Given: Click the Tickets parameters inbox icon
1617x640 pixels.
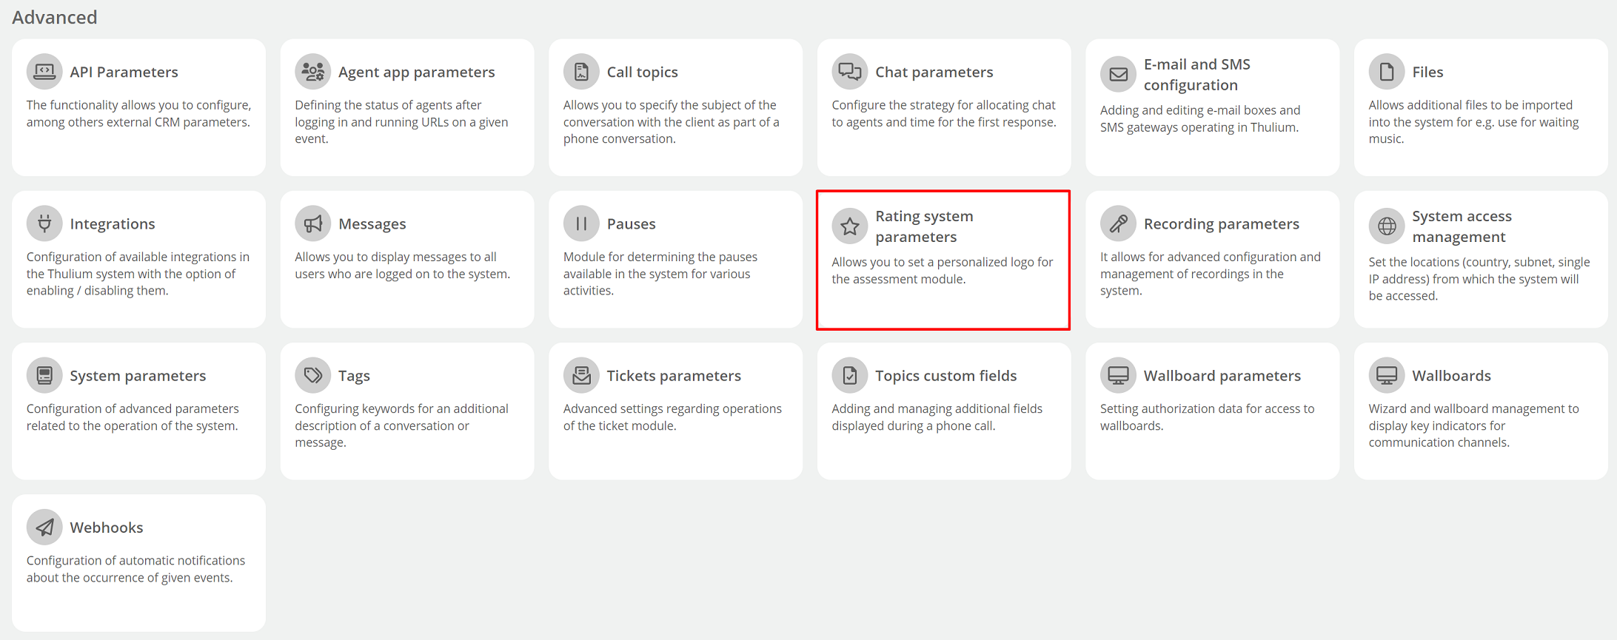Looking at the screenshot, I should coord(581,376).
